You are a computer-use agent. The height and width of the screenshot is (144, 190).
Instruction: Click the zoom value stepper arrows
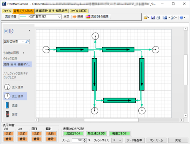pyautogui.click(x=85, y=140)
